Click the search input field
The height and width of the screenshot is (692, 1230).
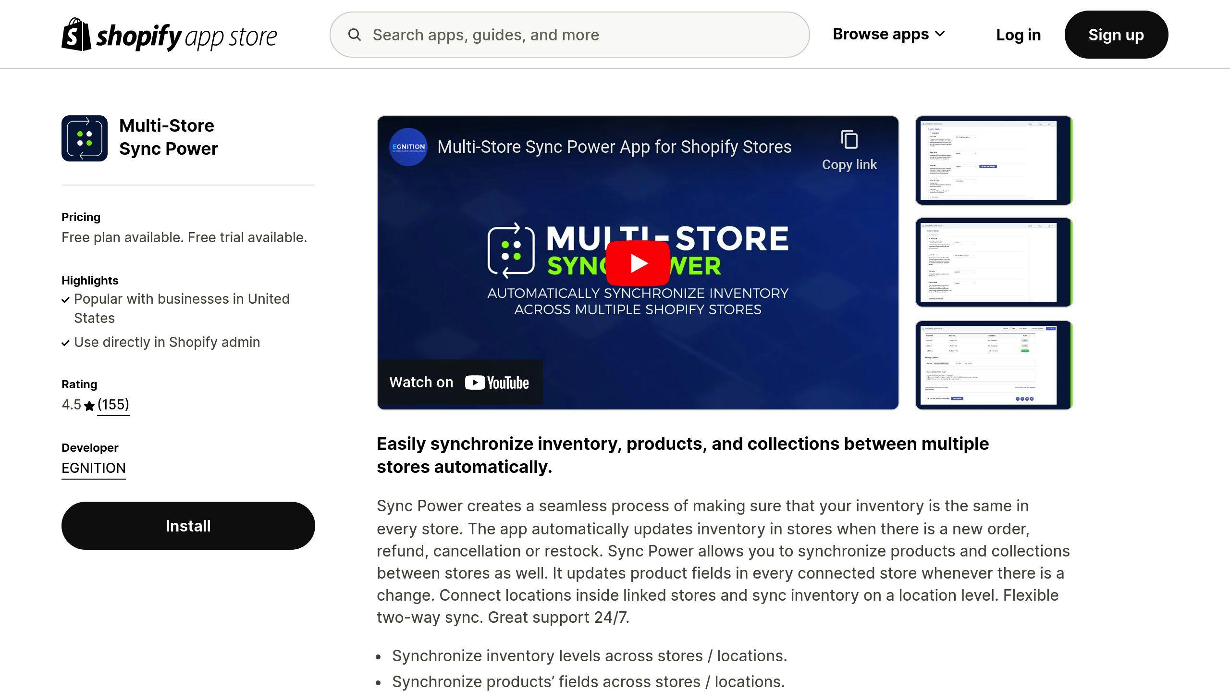pyautogui.click(x=569, y=35)
